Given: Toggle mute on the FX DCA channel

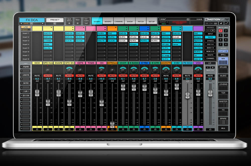Looking at the screenshot, I should pos(187,76).
